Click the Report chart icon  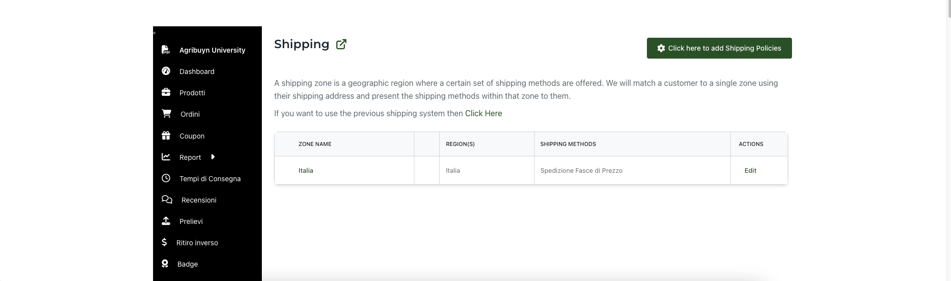[x=166, y=157]
